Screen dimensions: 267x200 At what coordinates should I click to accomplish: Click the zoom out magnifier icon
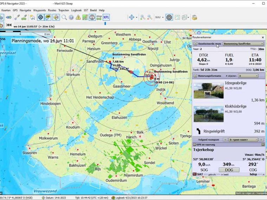pyautogui.click(x=150, y=17)
